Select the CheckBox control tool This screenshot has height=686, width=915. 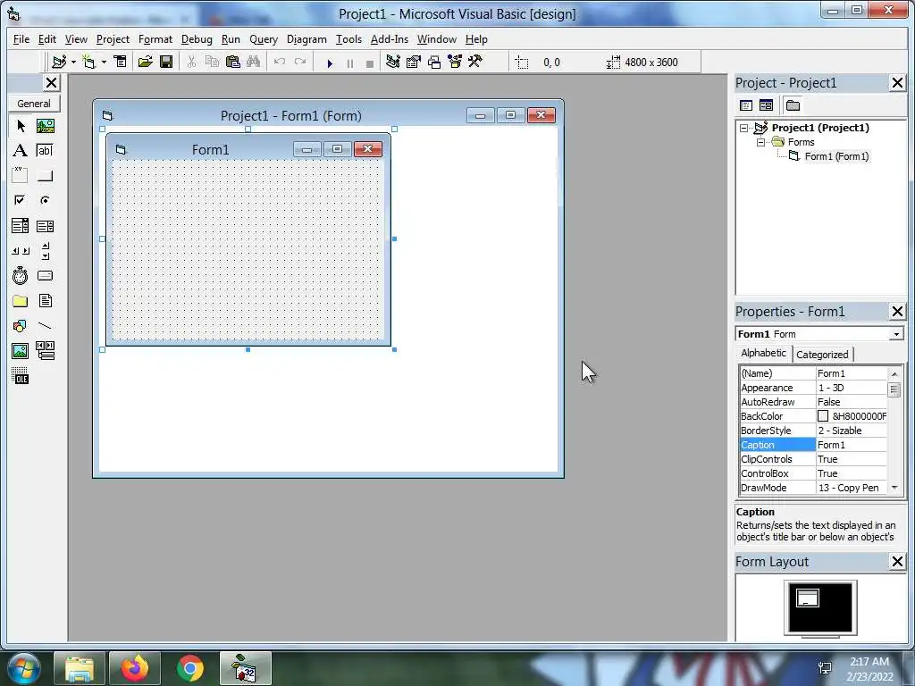click(21, 200)
